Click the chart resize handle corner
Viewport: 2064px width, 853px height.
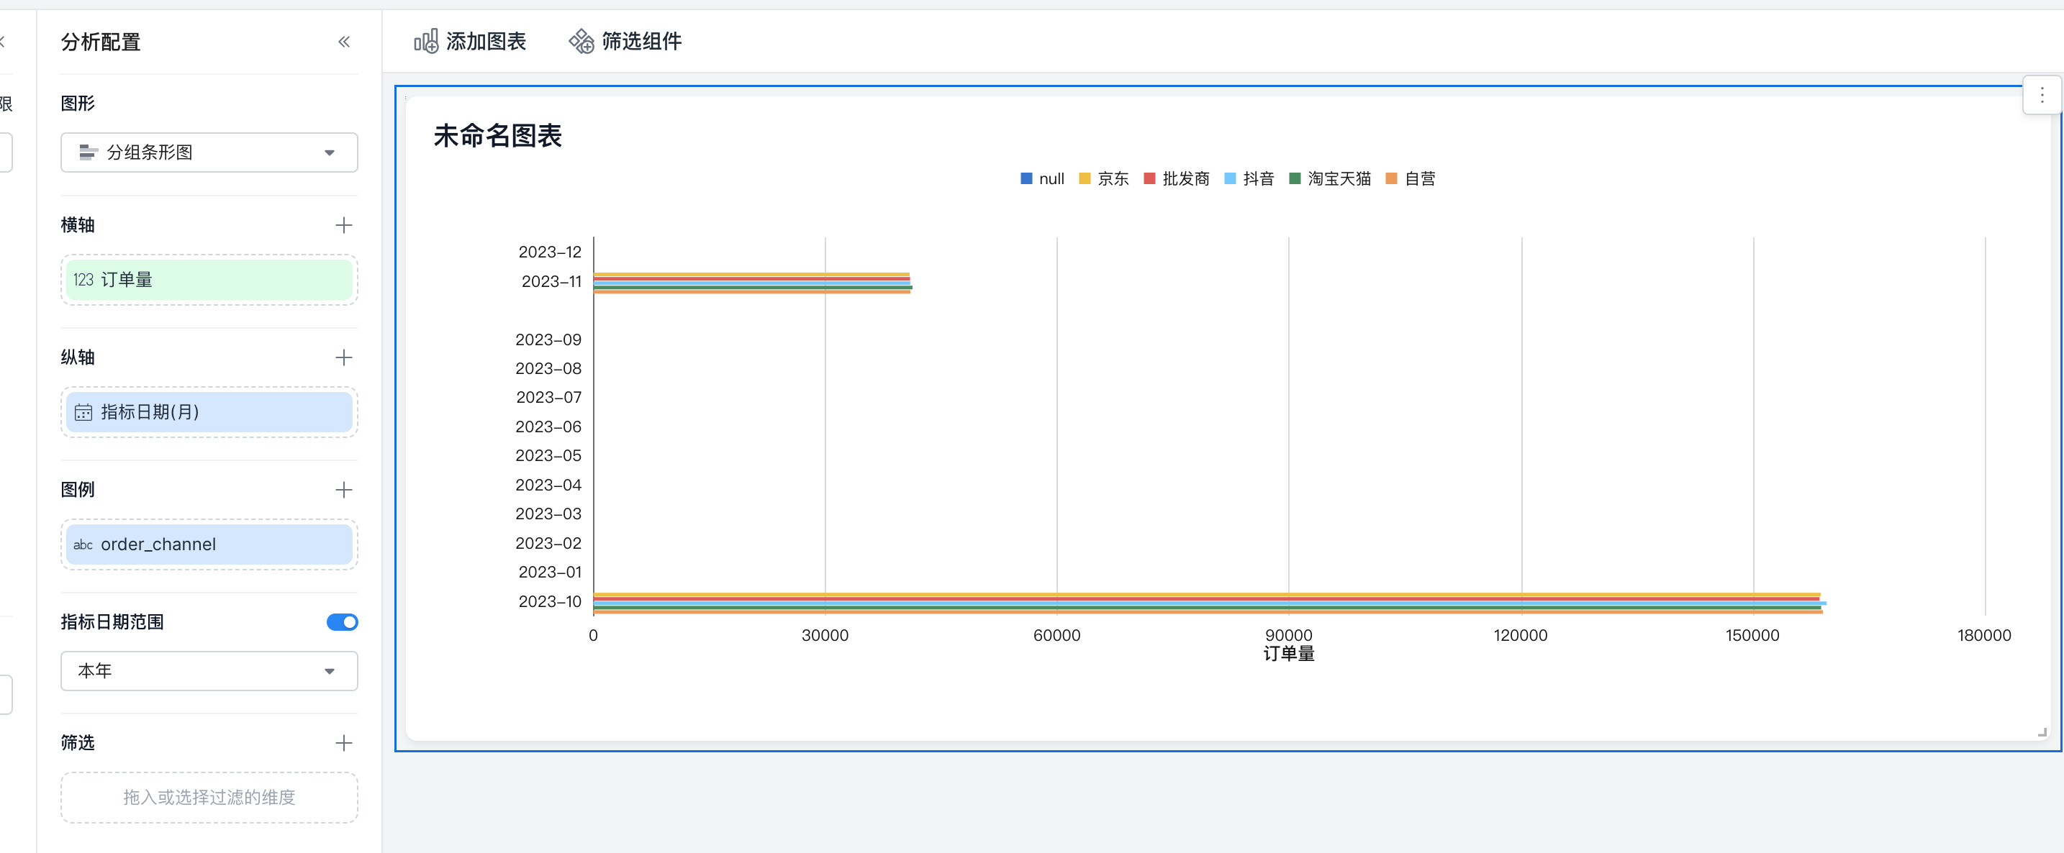click(2042, 731)
